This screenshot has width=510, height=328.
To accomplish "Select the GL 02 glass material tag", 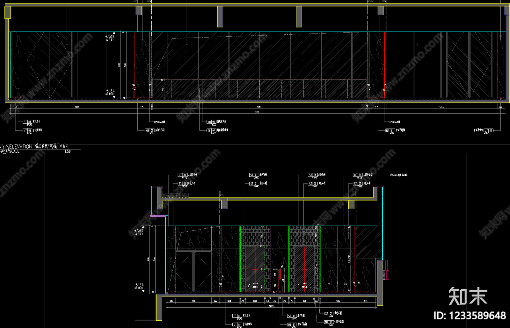I will [x=211, y=130].
